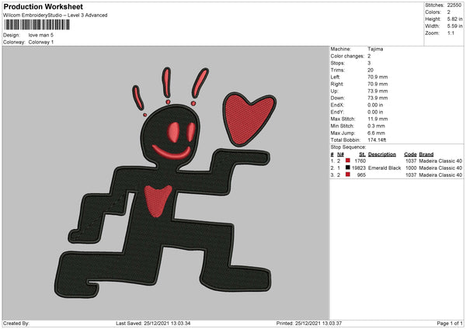This screenshot has height=329, width=466.
Task: Click the Stitches value '22550'
Action: coord(454,5)
